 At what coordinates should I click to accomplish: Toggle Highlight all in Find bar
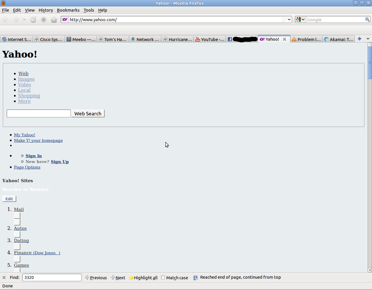(143, 278)
